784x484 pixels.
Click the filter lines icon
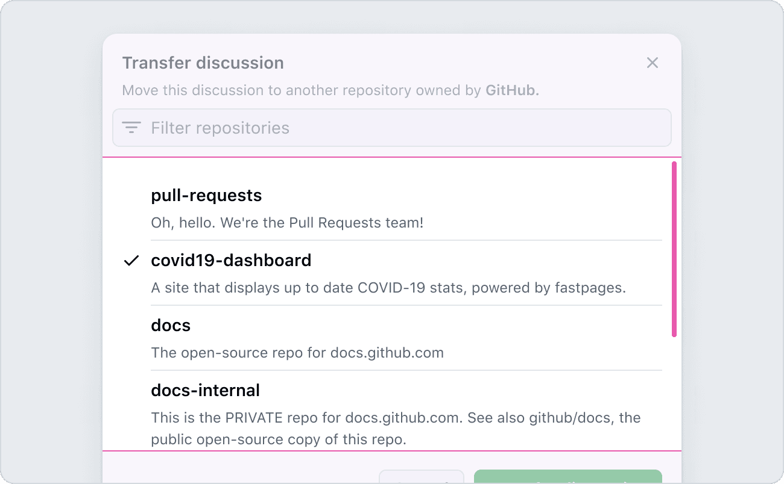[x=131, y=128]
